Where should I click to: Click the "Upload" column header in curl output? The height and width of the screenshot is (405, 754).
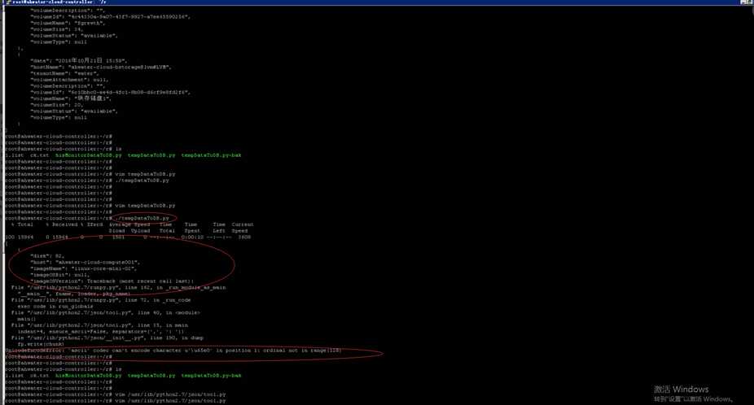140,231
